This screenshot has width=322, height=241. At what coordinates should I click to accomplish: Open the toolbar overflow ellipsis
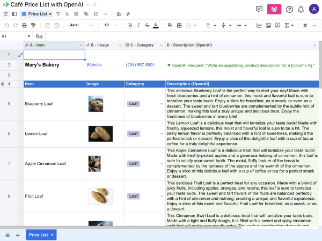(x=314, y=25)
